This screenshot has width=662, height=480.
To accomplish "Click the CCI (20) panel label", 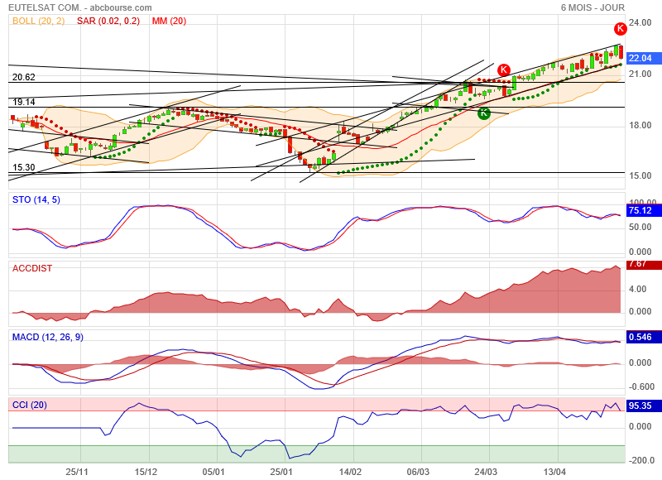I will tap(30, 405).
